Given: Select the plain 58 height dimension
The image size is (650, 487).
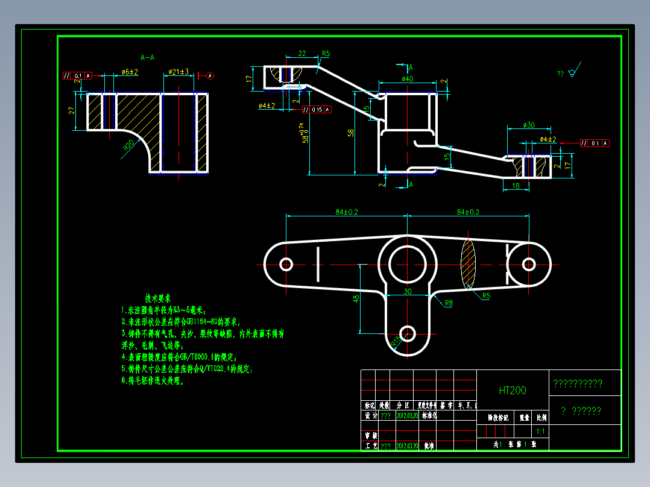Looking at the screenshot, I should point(351,133).
